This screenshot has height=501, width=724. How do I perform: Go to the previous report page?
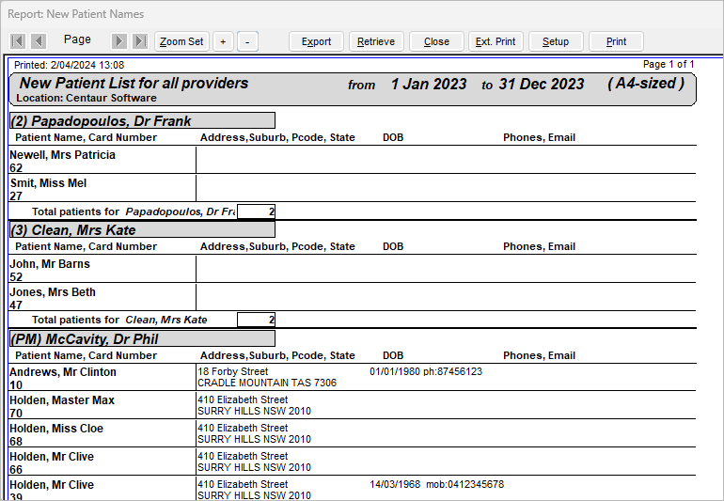[x=39, y=41]
